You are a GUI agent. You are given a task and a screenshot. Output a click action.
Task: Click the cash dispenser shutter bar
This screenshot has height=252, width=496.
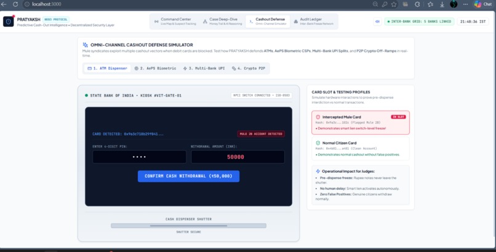pos(188,226)
